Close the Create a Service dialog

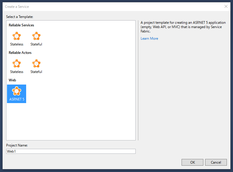(226, 7)
